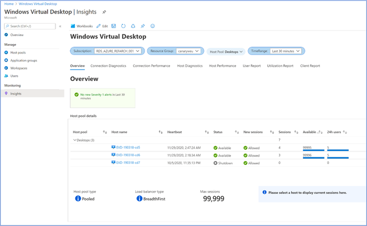
Task: Open the Host Pool Desktops dropdown
Action: click(x=226, y=52)
